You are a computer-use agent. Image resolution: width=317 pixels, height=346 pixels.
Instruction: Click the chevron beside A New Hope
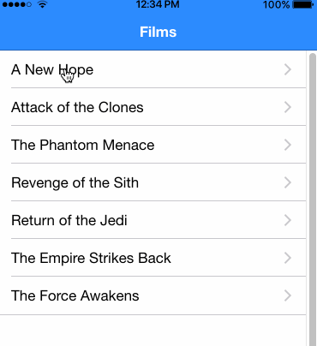288,69
